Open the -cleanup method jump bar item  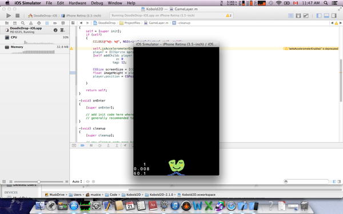tap(181, 23)
